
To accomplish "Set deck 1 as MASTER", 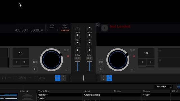I will pos(65,31).
